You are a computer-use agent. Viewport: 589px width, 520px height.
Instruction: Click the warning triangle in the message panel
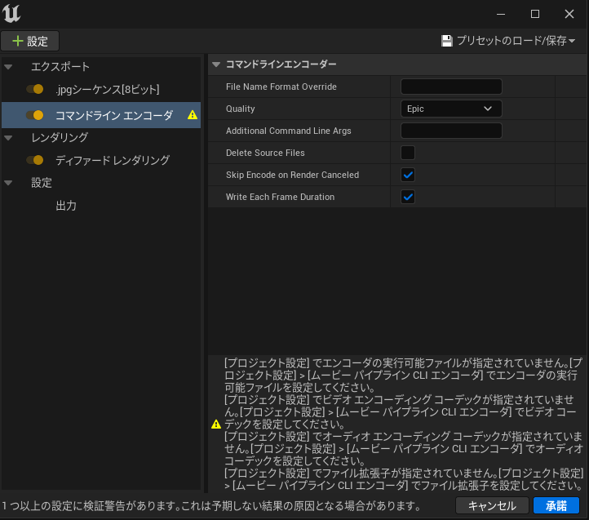click(x=216, y=424)
